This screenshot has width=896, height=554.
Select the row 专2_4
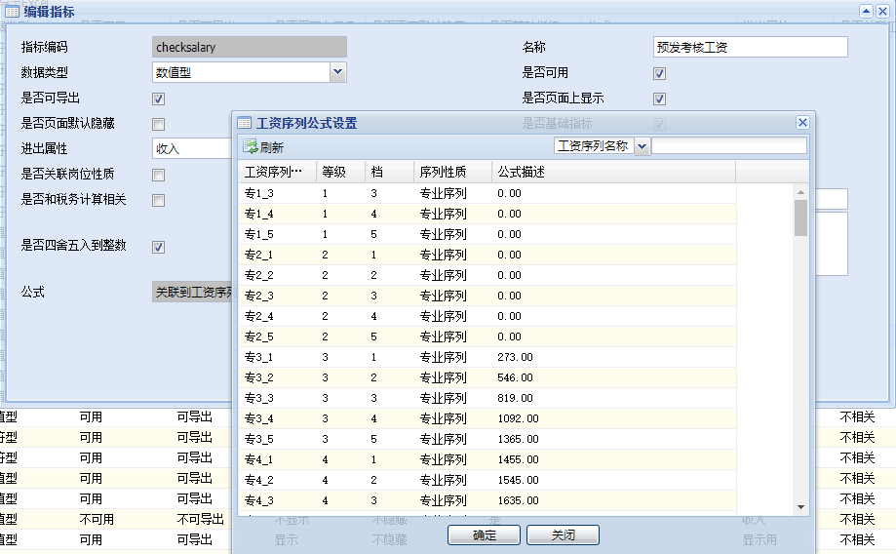coord(487,316)
